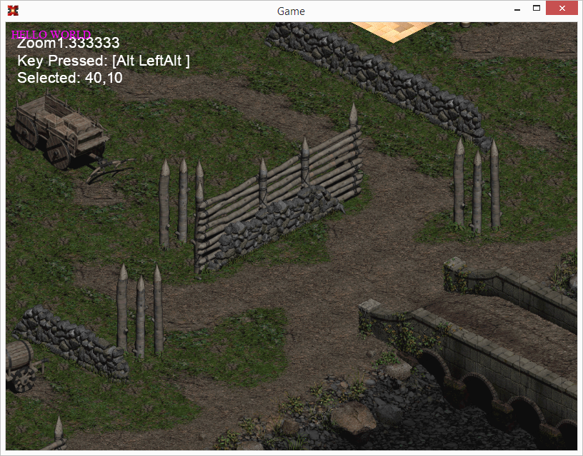Image resolution: width=583 pixels, height=456 pixels.
Task: Maximize the Game window
Action: coord(536,8)
